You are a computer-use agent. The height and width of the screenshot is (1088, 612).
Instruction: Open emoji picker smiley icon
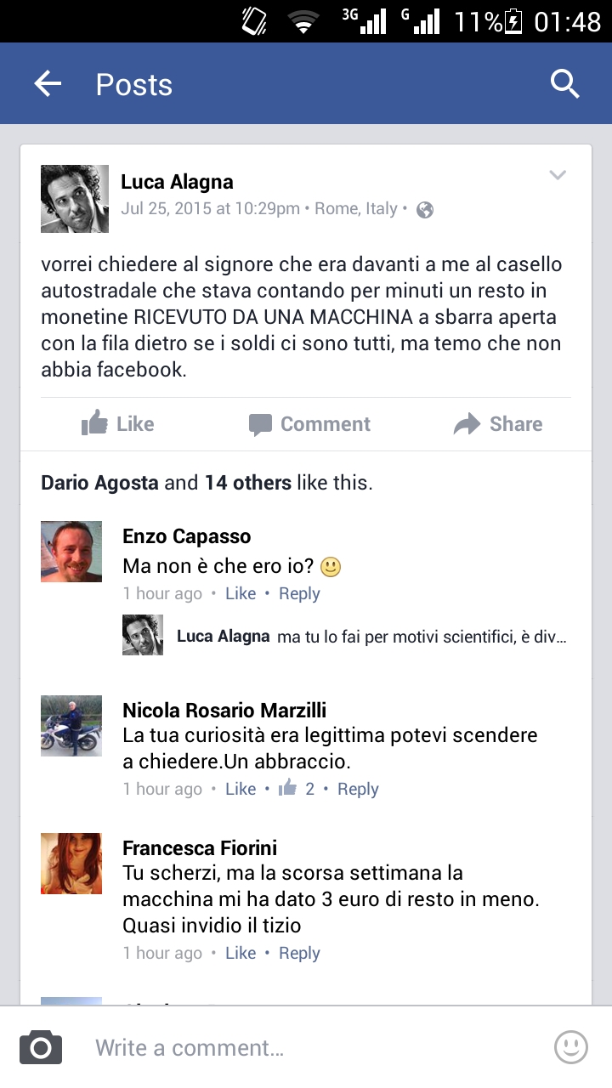pos(571,1047)
